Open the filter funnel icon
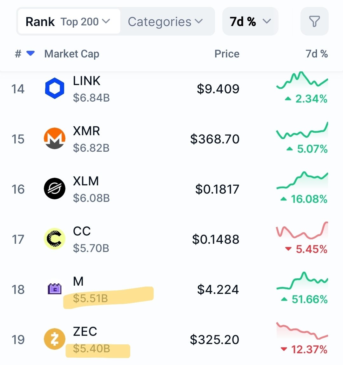Viewport: 343px width, 365px height. click(x=314, y=22)
